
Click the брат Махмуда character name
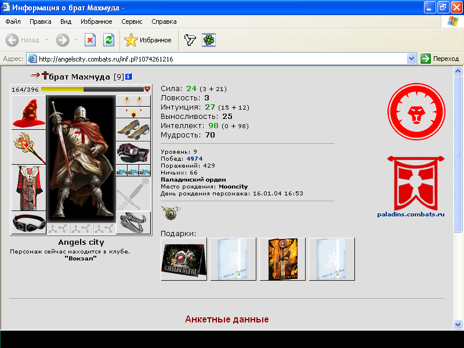point(79,77)
